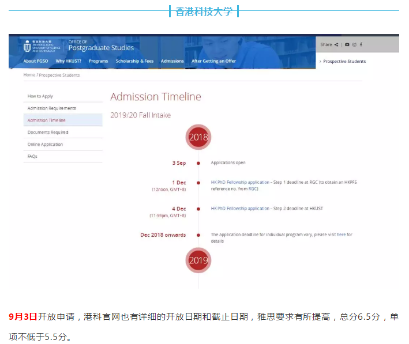
Task: Click the Admission Timeline heading
Action: (x=156, y=97)
